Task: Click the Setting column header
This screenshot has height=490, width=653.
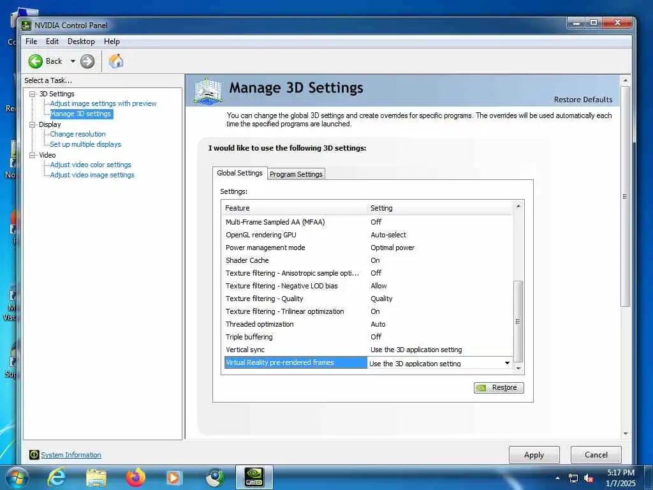Action: (x=441, y=208)
